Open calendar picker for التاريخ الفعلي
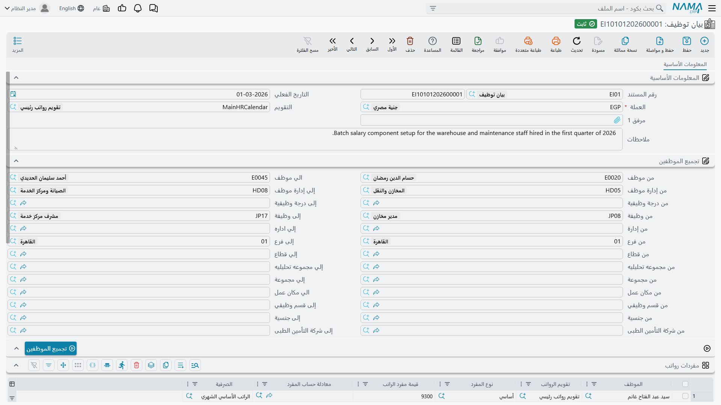Image resolution: width=721 pixels, height=405 pixels. (x=14, y=94)
